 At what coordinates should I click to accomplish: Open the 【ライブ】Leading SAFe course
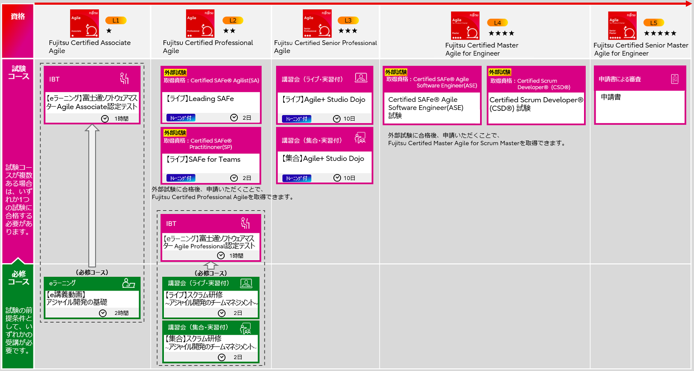point(200,98)
